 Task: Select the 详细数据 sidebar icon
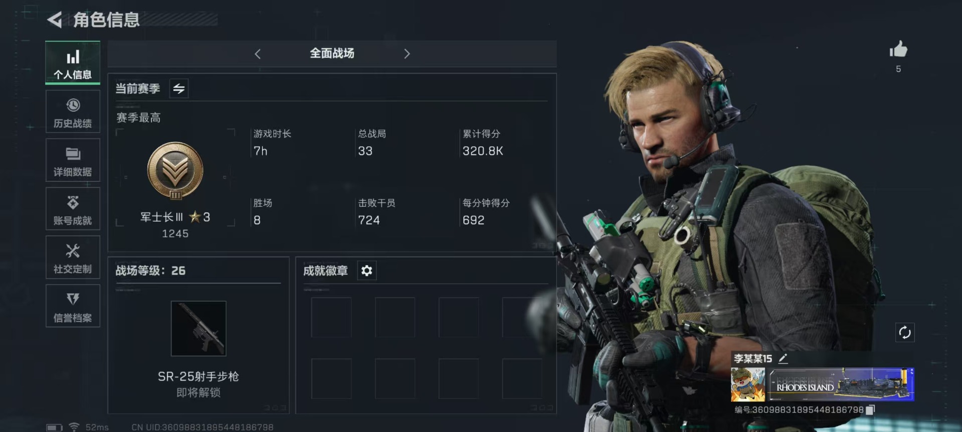(73, 160)
